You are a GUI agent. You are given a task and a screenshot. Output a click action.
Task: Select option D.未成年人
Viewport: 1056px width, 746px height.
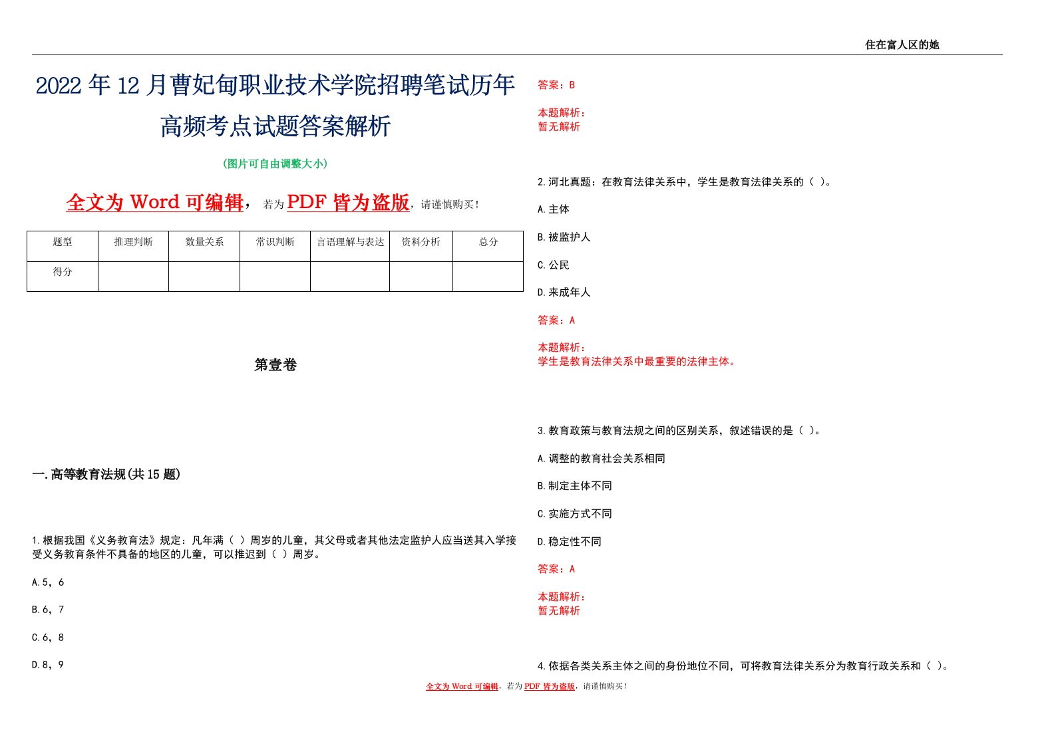tap(564, 293)
